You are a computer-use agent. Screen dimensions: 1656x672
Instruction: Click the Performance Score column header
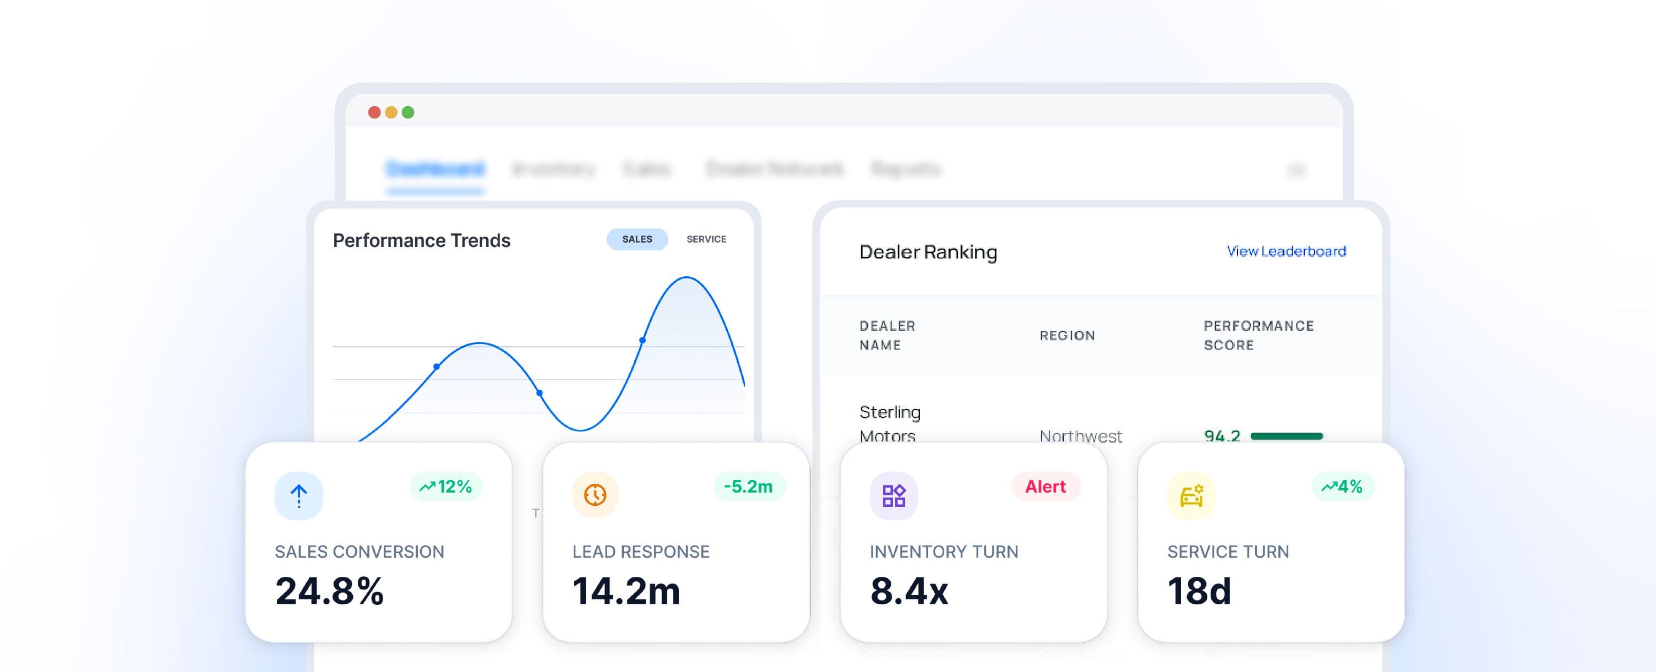[1259, 335]
